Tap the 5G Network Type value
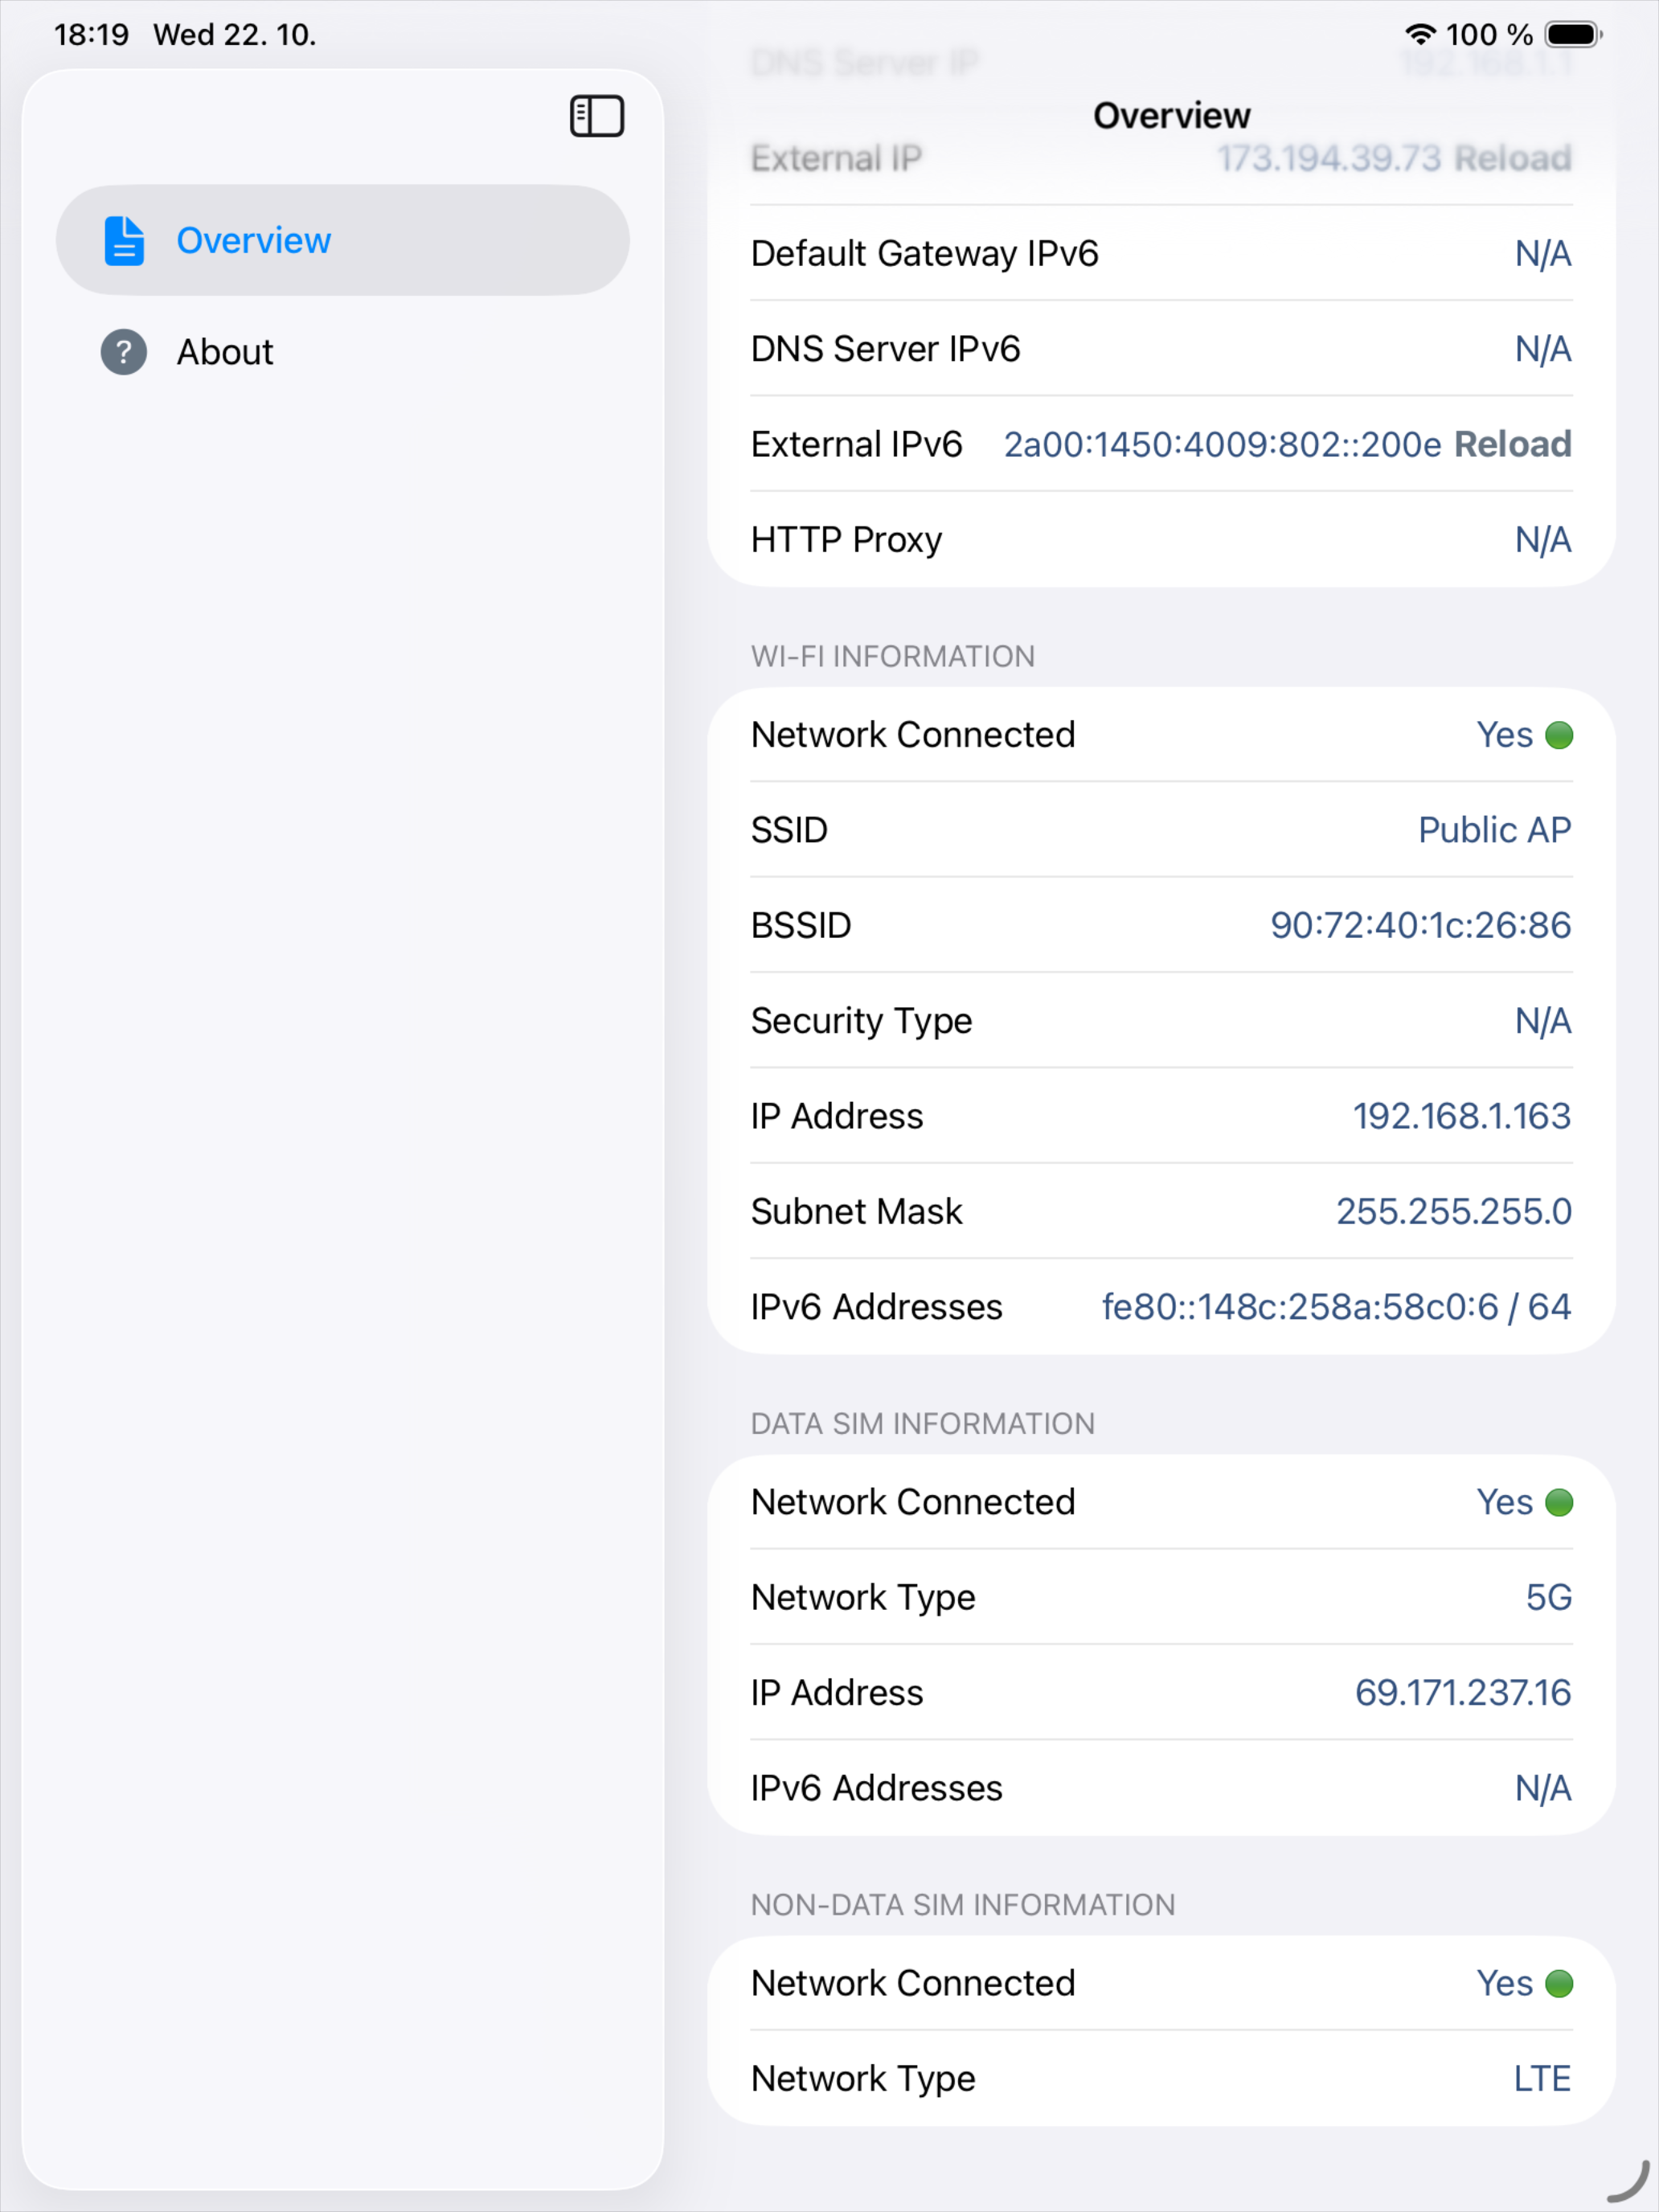The width and height of the screenshot is (1659, 2212). tap(1548, 1597)
